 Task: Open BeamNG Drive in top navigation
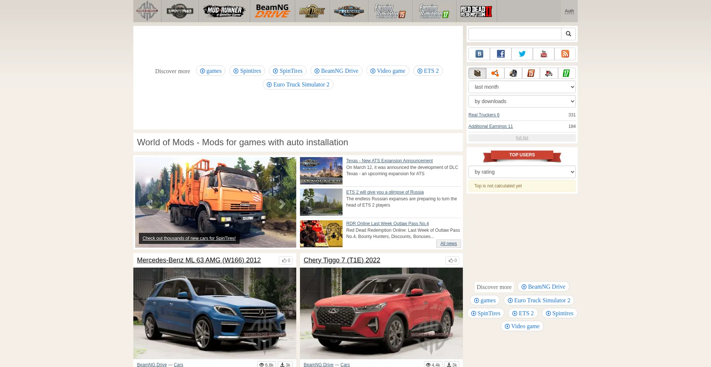pyautogui.click(x=272, y=11)
